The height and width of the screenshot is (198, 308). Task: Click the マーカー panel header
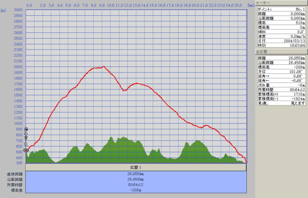(281, 2)
